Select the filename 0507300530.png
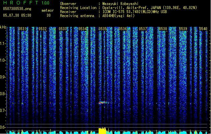The width and height of the screenshot is (211, 134). click(17, 9)
